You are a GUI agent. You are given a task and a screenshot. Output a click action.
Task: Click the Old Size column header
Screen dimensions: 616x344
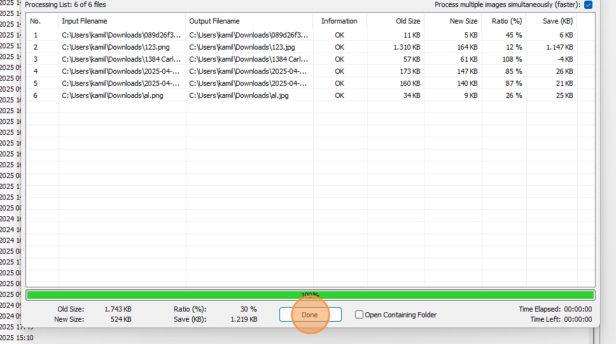408,21
